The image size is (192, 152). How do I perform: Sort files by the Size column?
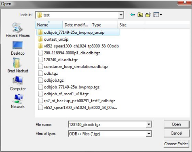pos(131,25)
